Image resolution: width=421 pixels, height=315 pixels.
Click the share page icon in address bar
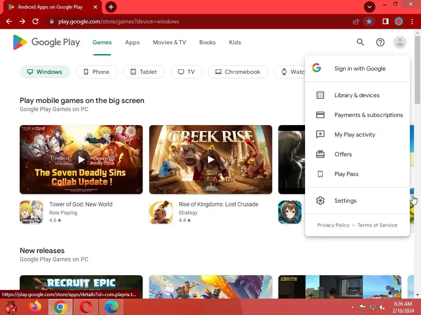click(356, 21)
